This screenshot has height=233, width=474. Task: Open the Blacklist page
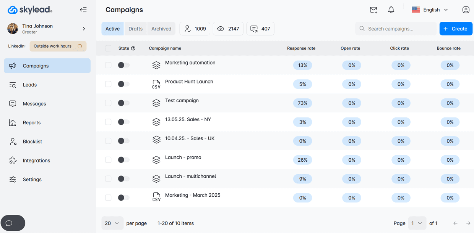pyautogui.click(x=33, y=141)
